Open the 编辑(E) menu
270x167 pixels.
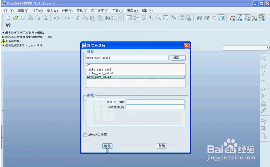23,11
